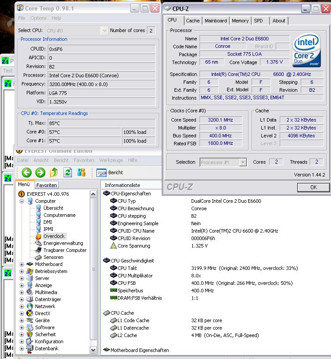331x359 pixels.
Task: Open the Datei menu in EVEREST
Action: click(x=23, y=160)
